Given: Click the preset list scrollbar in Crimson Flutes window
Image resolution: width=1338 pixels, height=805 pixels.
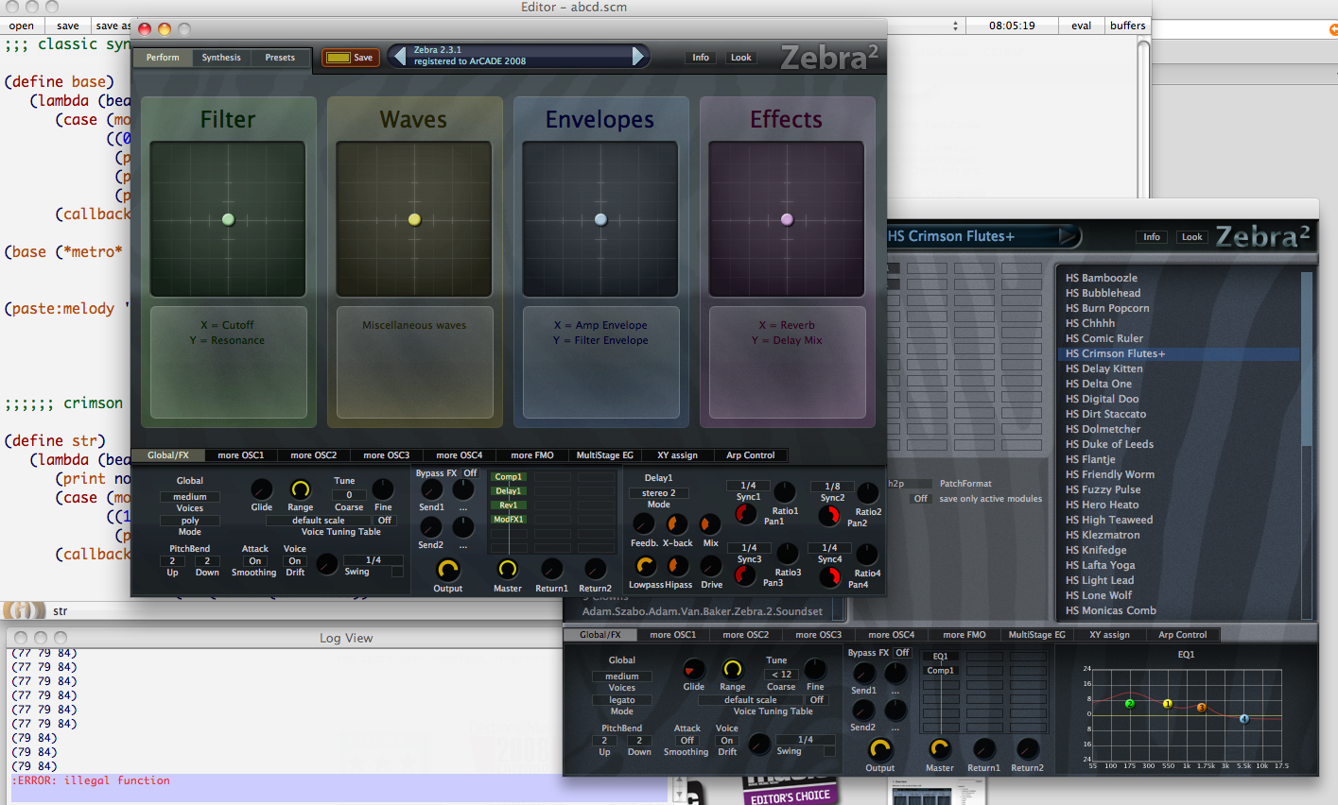Looking at the screenshot, I should coord(1307,445).
